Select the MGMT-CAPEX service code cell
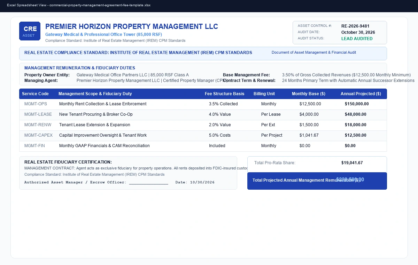418x265 pixels. 38,135
